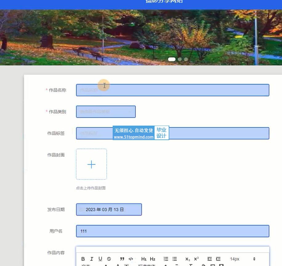
Task: Select the first carousel indicator
Action: point(172,59)
